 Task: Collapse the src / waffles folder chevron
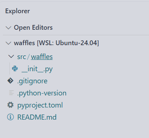coord(11,57)
